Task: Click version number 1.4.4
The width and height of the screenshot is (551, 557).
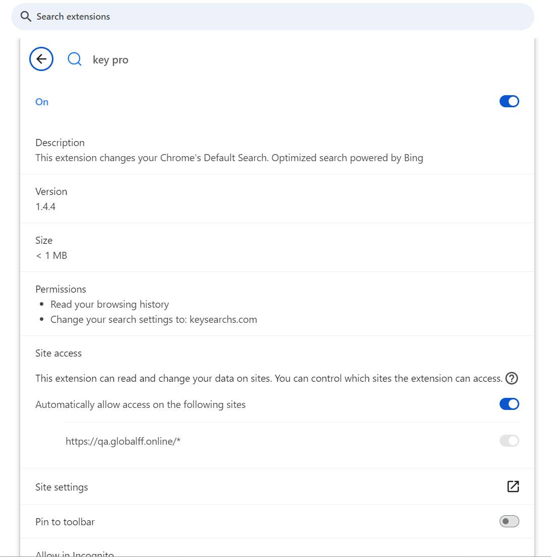Action: [45, 206]
